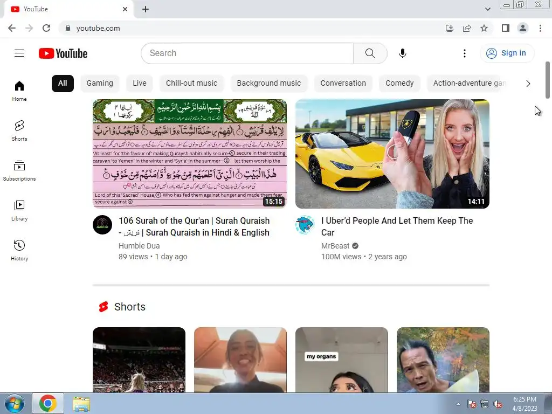Open the man in forest Short
552x414 pixels.
click(443, 360)
